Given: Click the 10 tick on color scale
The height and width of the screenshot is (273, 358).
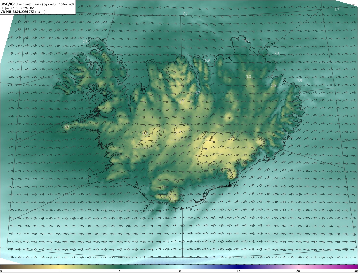Looking at the screenshot, I should [x=179, y=271].
